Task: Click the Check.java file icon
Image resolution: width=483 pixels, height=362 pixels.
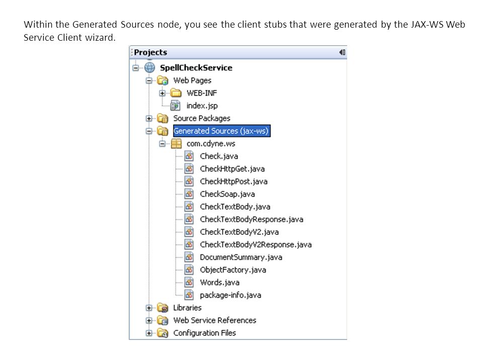Action: click(x=189, y=156)
